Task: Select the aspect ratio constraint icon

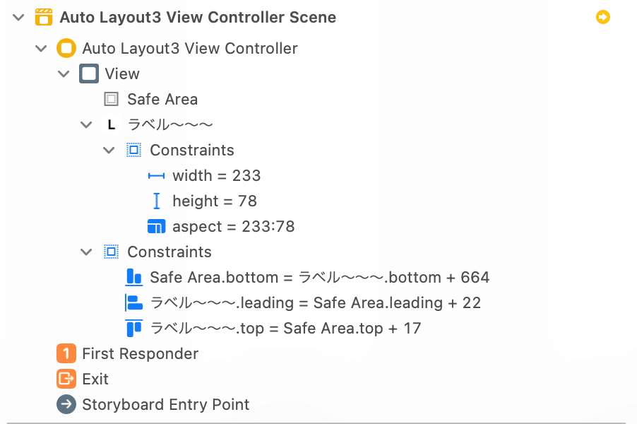Action: pos(156,226)
